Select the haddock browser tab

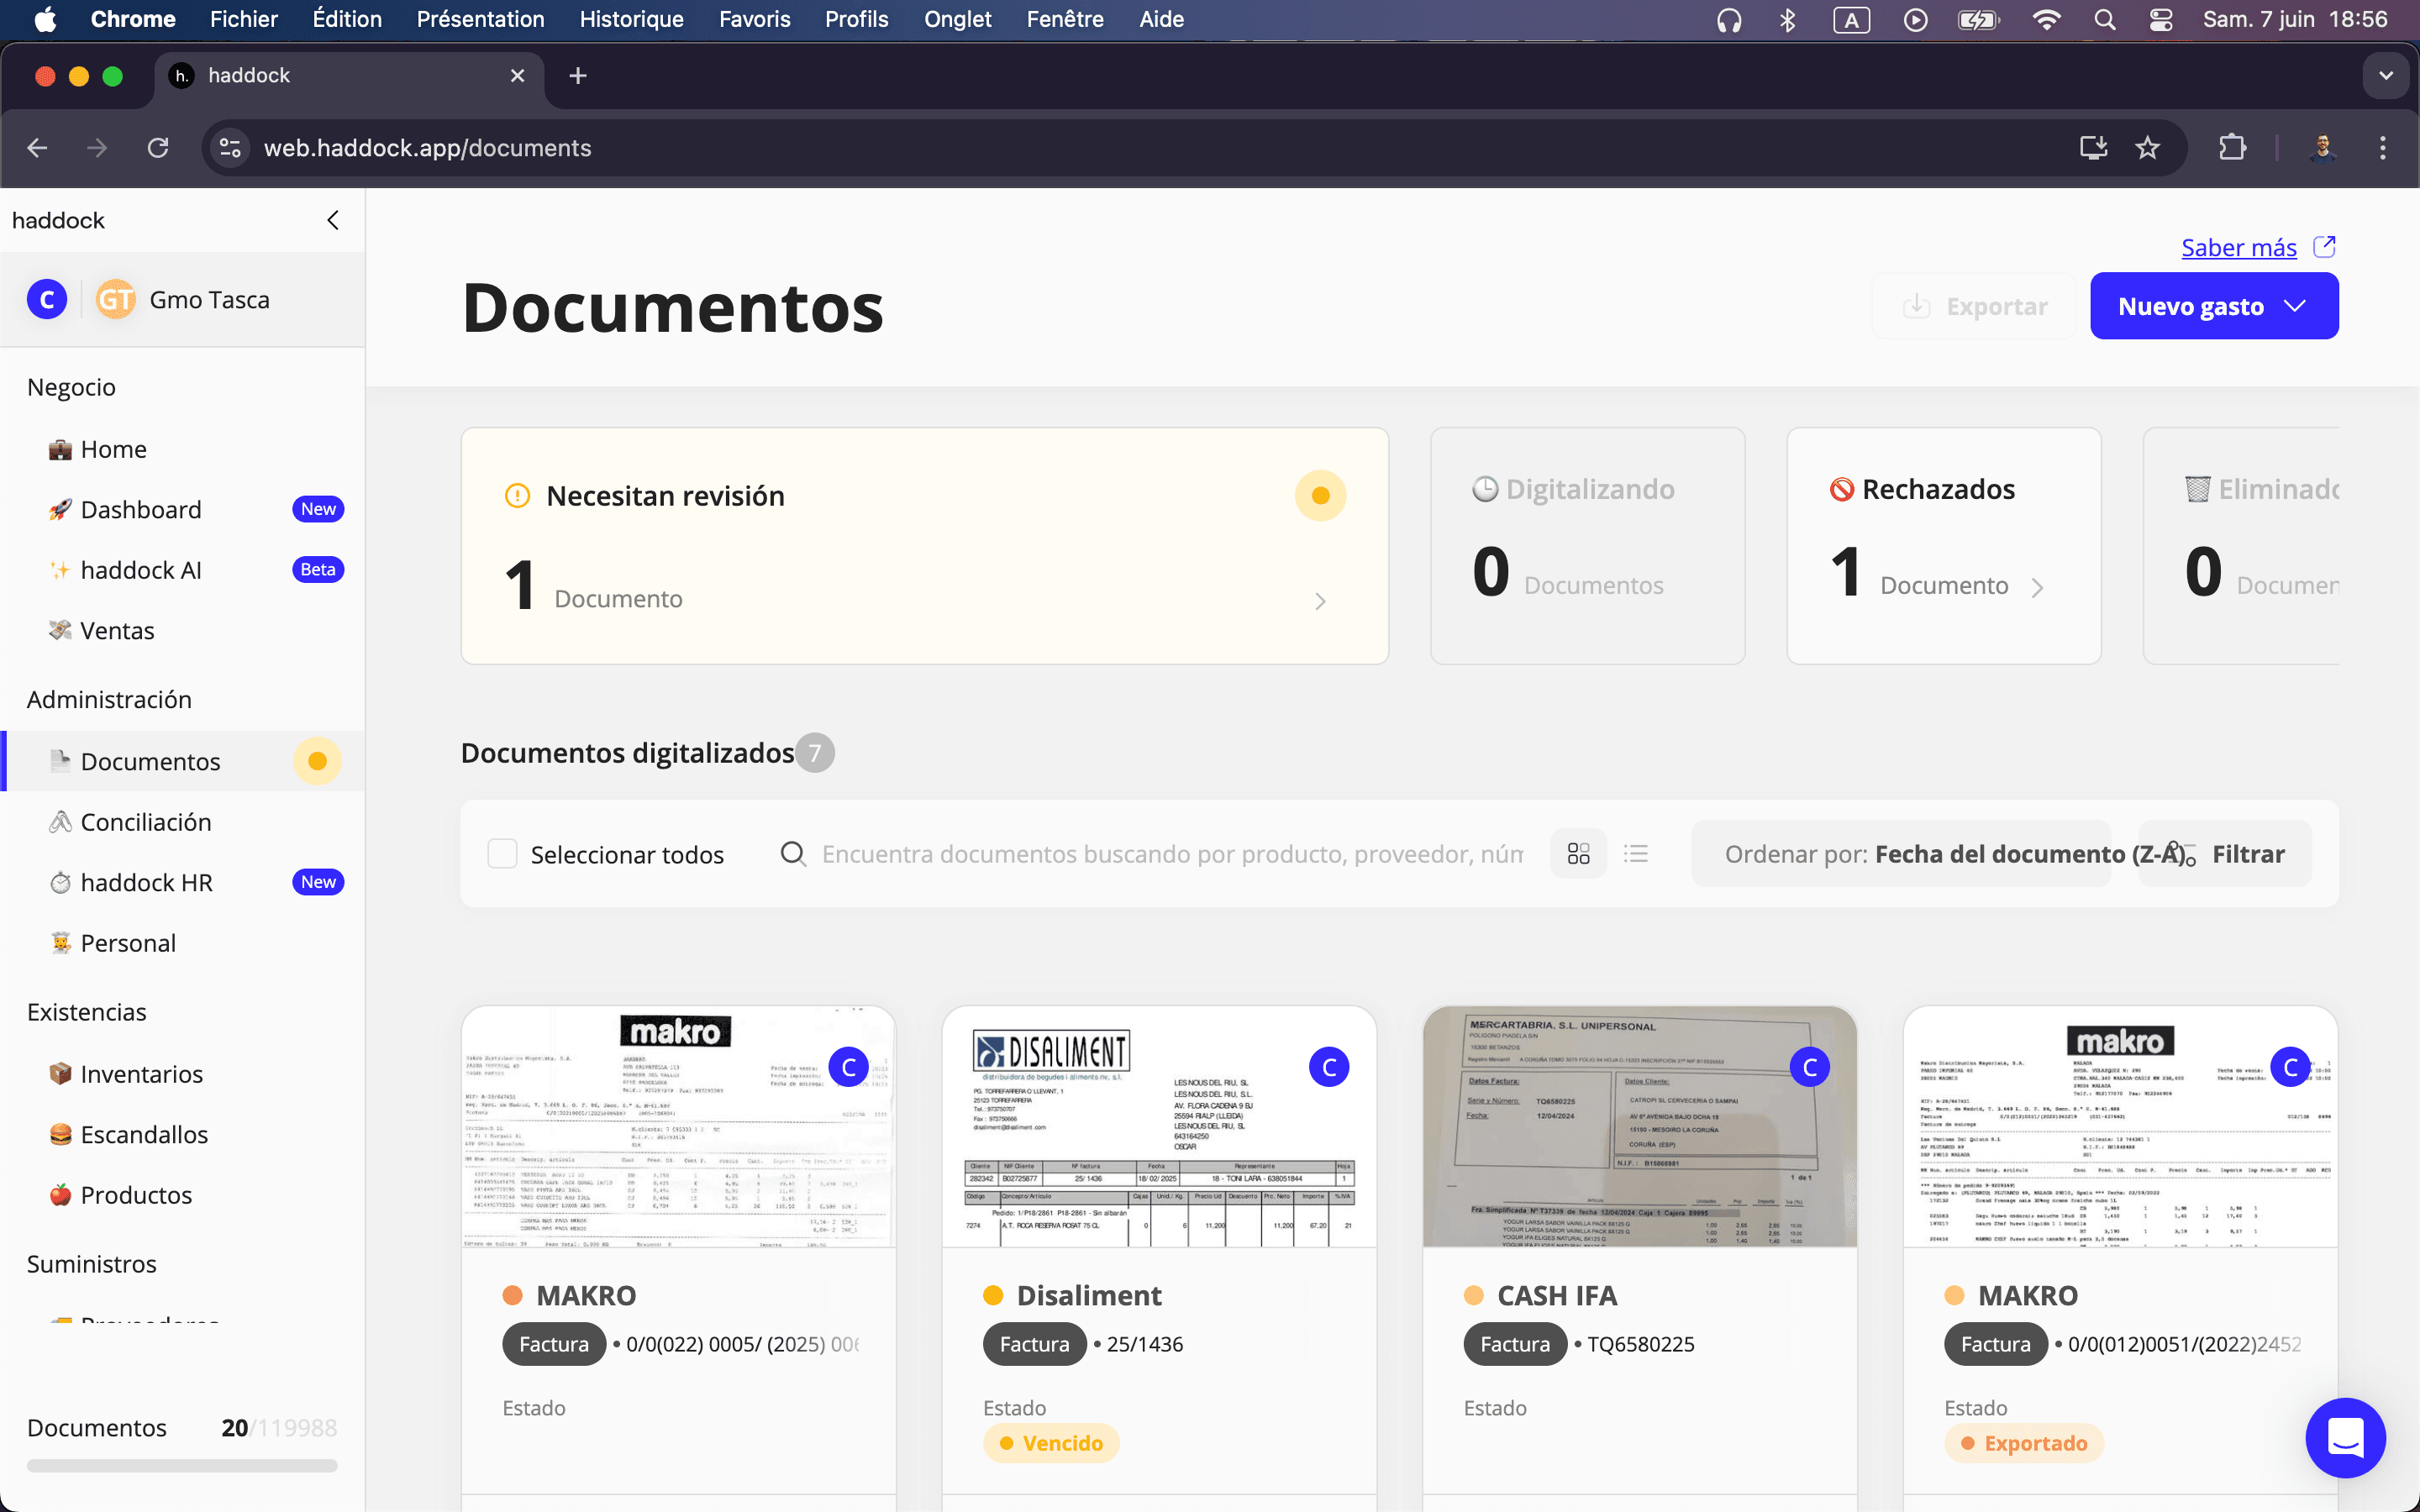pos(300,75)
